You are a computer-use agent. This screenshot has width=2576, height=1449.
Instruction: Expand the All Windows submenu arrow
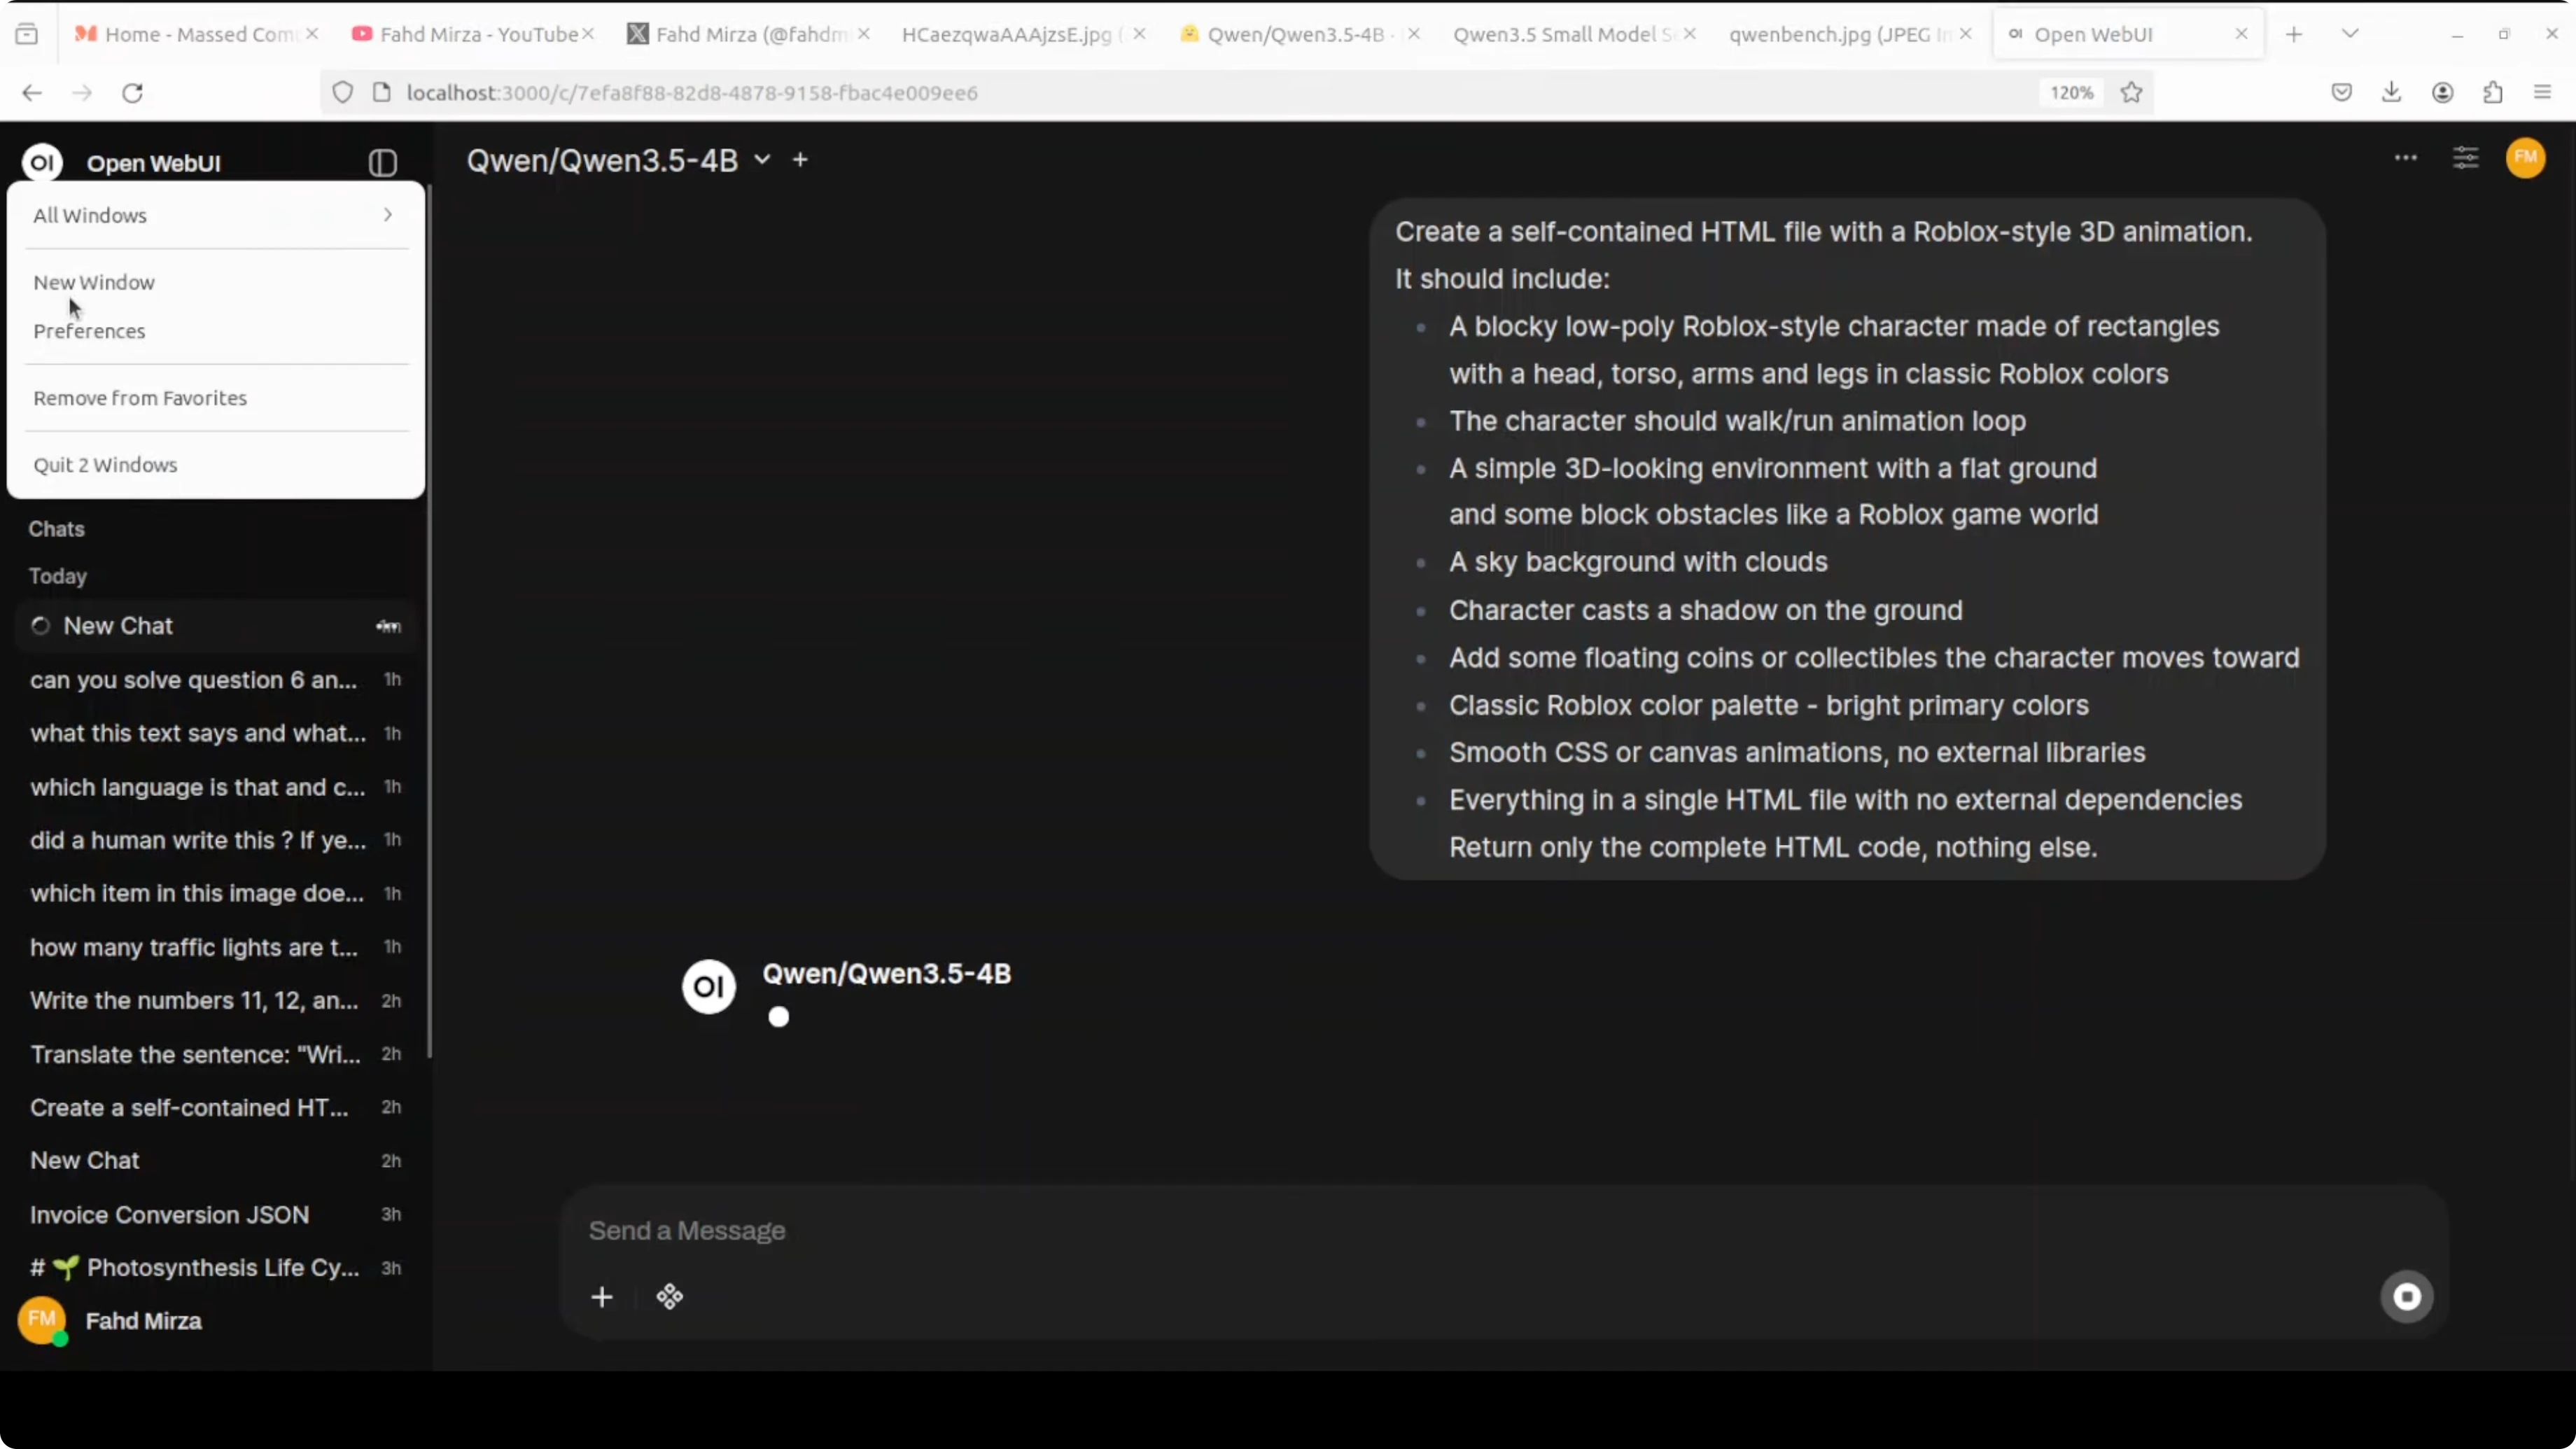coord(387,215)
